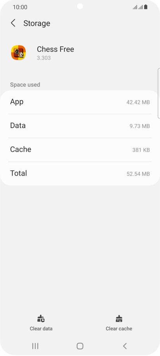160x356 pixels.
Task: Tap the Clear data label
Action: coord(41,328)
